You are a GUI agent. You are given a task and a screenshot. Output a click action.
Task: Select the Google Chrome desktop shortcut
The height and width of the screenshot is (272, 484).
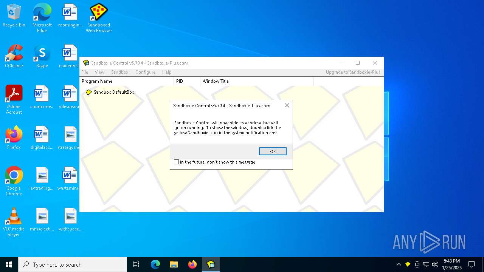[x=14, y=181]
